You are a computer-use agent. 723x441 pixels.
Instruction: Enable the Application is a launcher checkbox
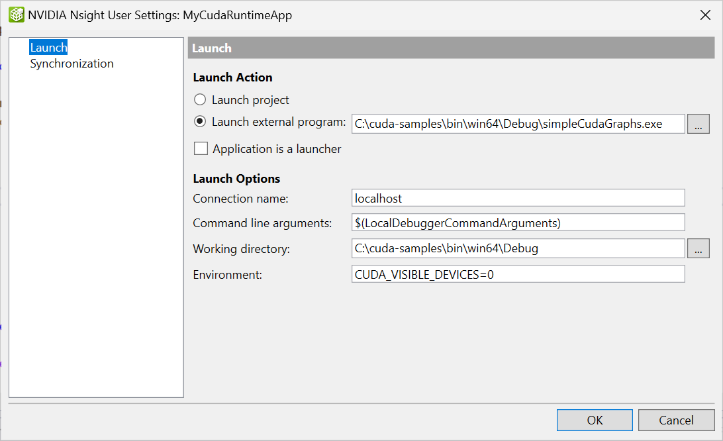pyautogui.click(x=201, y=148)
